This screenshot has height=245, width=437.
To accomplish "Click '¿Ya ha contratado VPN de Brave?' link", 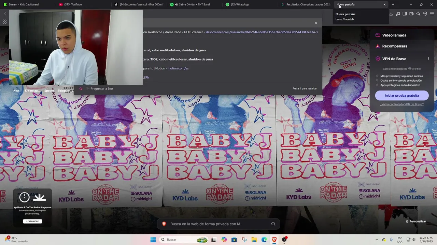I will [x=402, y=104].
